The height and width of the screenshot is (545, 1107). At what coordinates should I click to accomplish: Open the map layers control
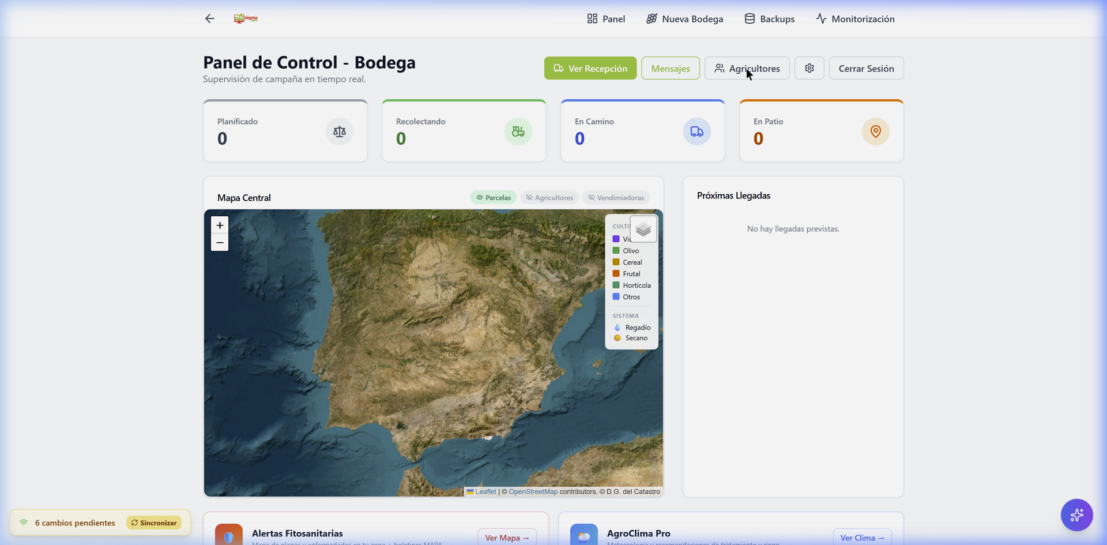643,230
